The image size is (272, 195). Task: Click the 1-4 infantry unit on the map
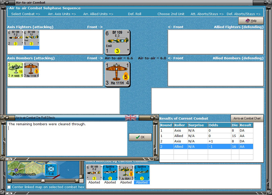(x=51, y=170)
